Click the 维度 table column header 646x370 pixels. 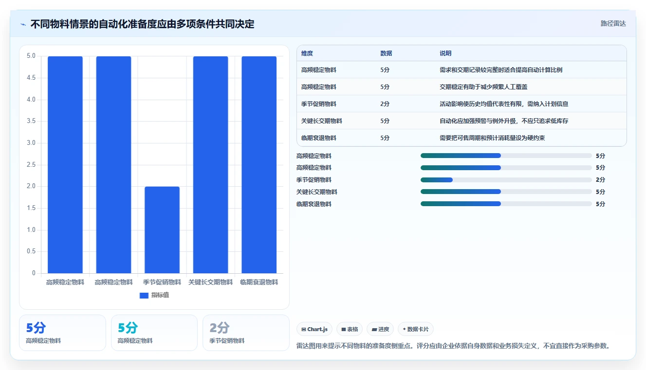(x=307, y=53)
